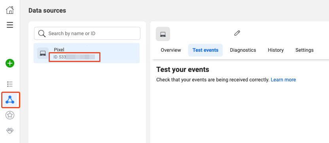Open the Diagnostics tab

click(x=243, y=50)
